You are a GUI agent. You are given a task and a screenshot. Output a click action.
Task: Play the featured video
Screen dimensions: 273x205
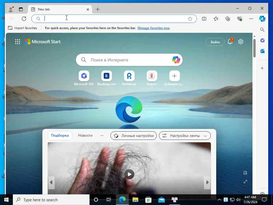(x=129, y=174)
